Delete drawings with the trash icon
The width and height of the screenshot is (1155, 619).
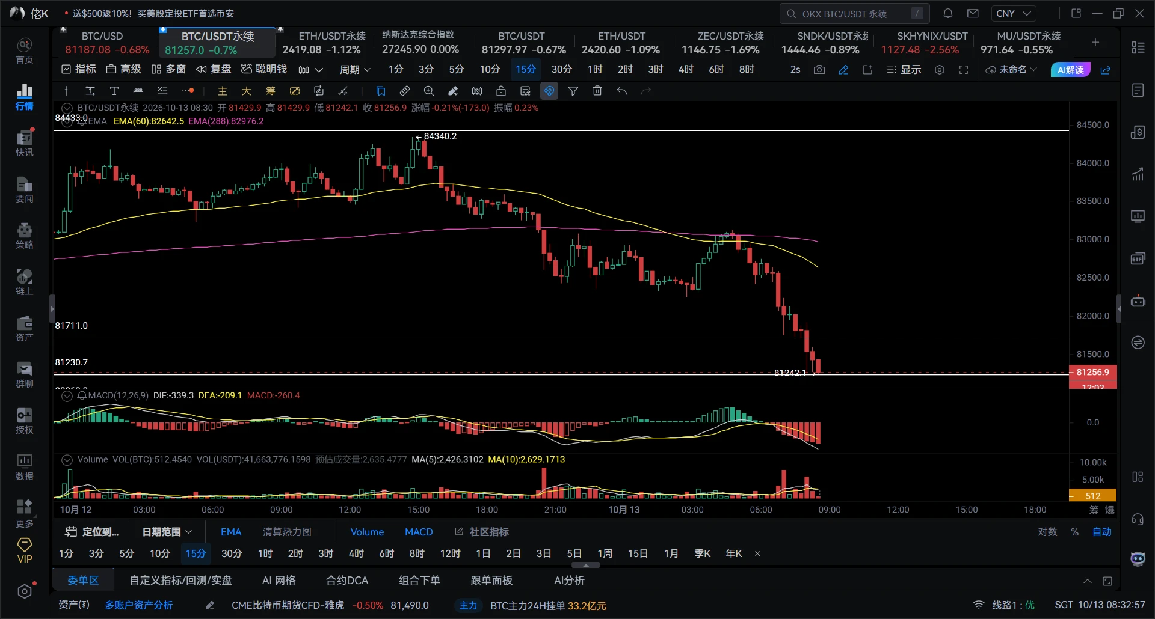point(597,91)
